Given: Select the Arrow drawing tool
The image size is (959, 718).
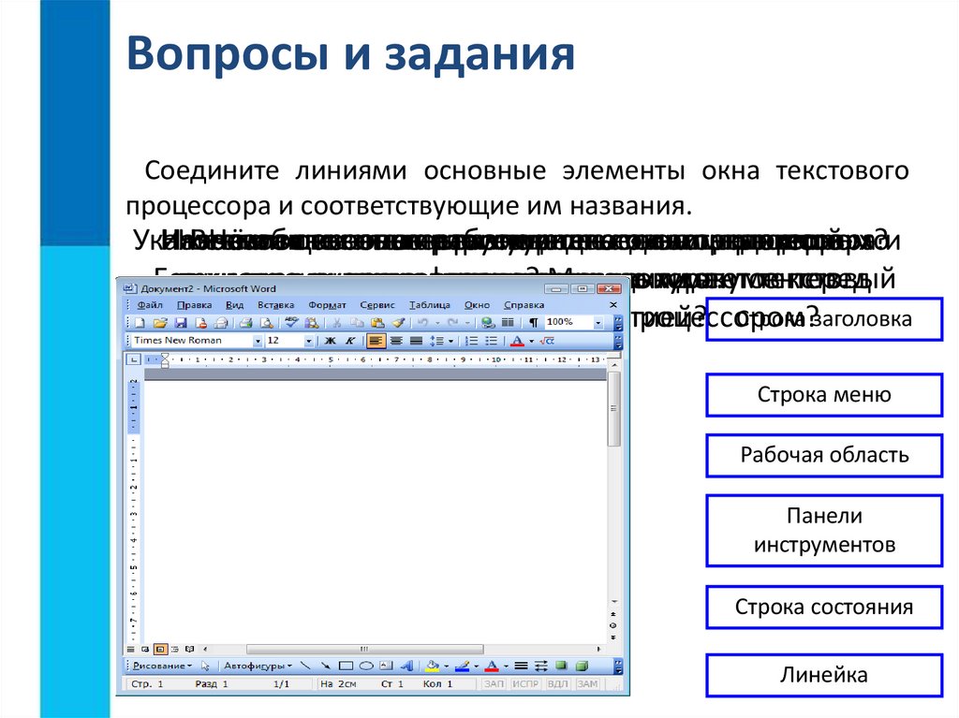Looking at the screenshot, I should coord(325,666).
